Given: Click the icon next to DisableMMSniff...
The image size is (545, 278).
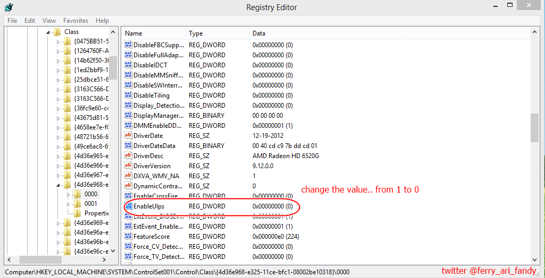Looking at the screenshot, I should pyautogui.click(x=128, y=75).
